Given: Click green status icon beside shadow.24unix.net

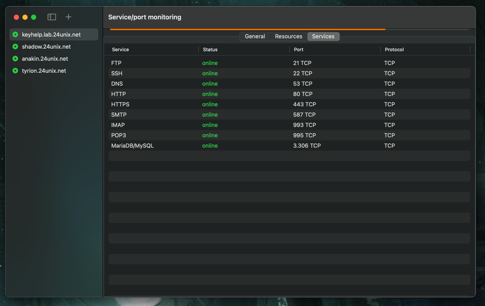Looking at the screenshot, I should [x=16, y=46].
